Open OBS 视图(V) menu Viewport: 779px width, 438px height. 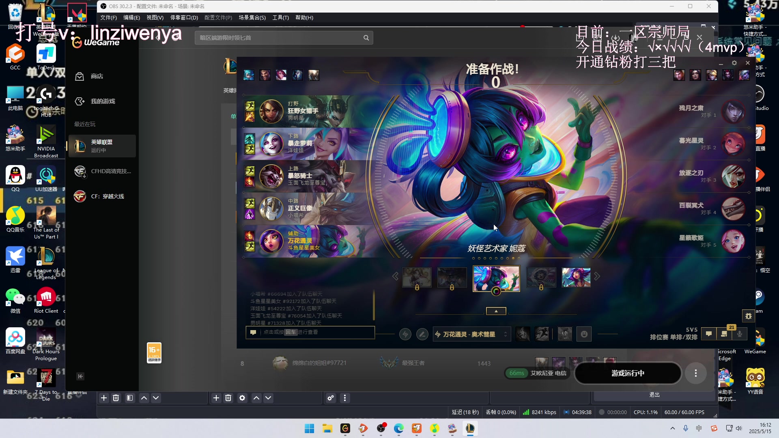tap(155, 17)
